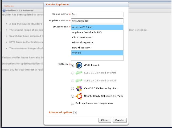
Task: Click the SLES 11 Delivered by rPath label
Action: click(100, 73)
